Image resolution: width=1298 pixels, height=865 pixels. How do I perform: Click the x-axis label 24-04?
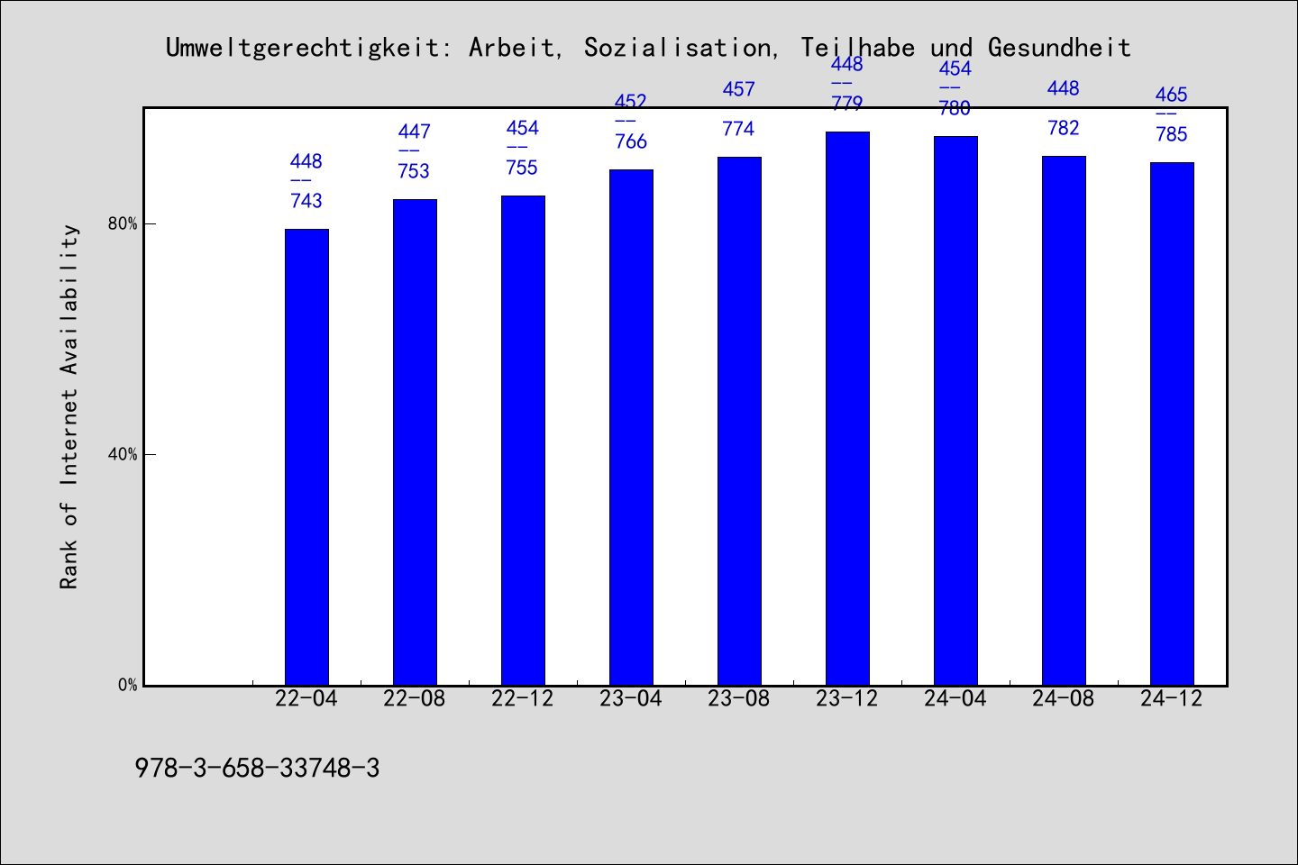[955, 698]
